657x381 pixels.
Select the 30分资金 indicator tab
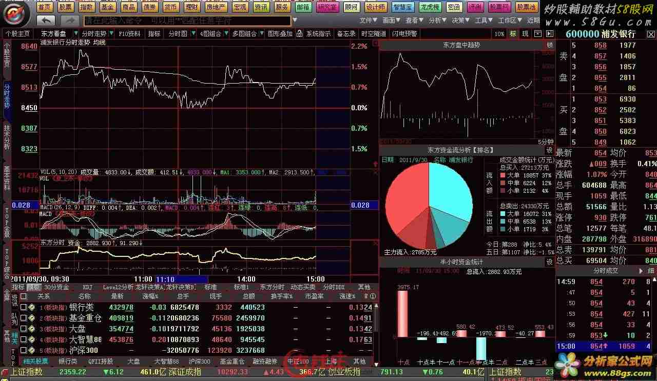click(56, 287)
